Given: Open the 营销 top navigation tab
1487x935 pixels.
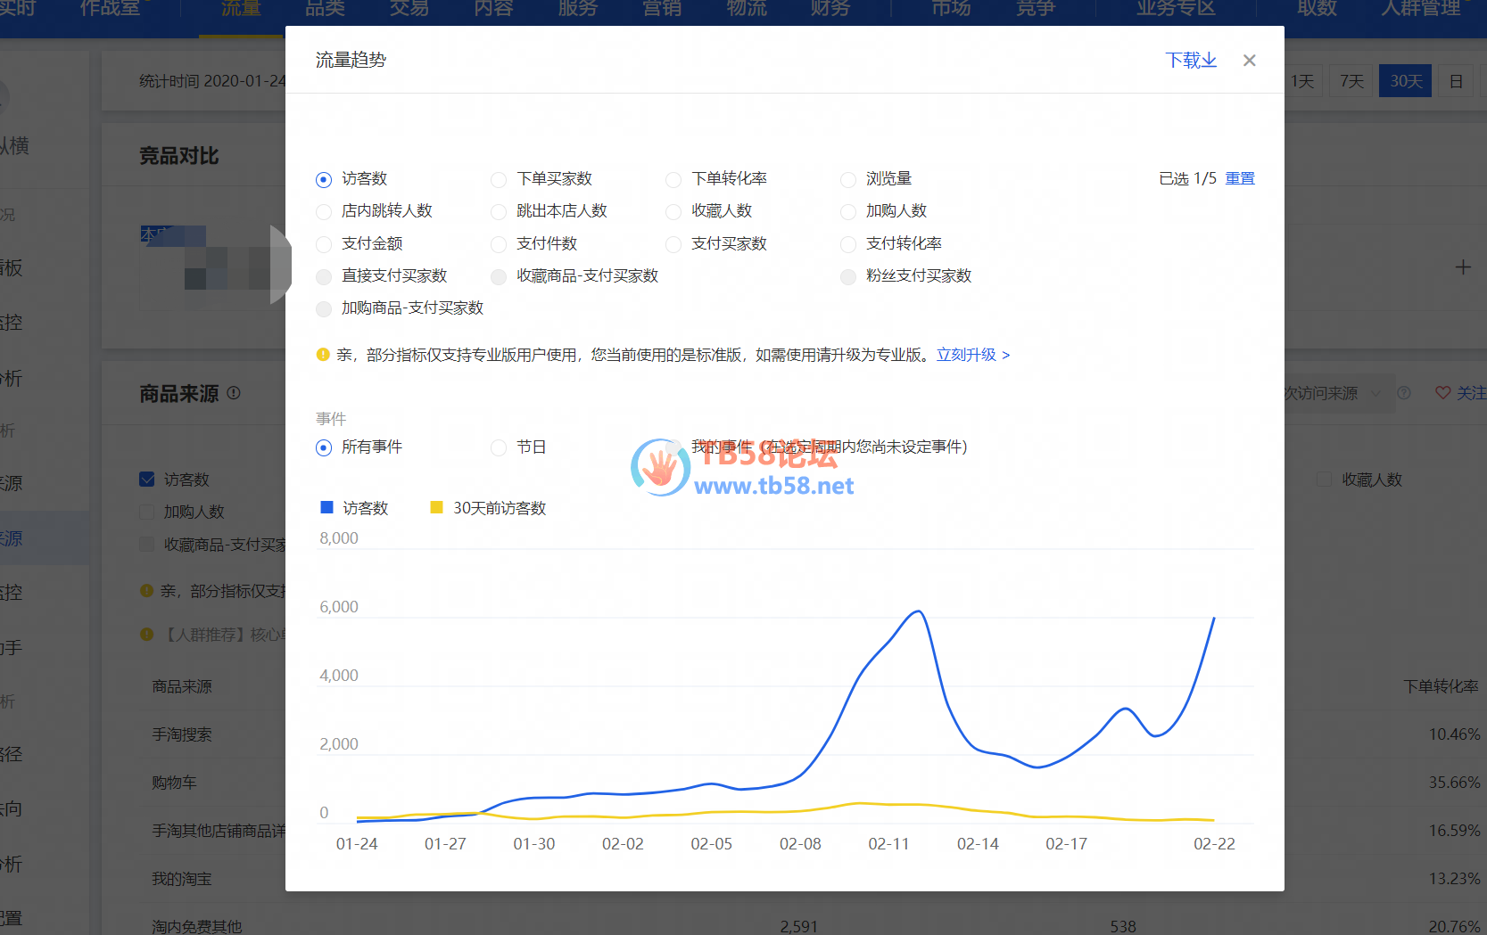Looking at the screenshot, I should coord(662,9).
